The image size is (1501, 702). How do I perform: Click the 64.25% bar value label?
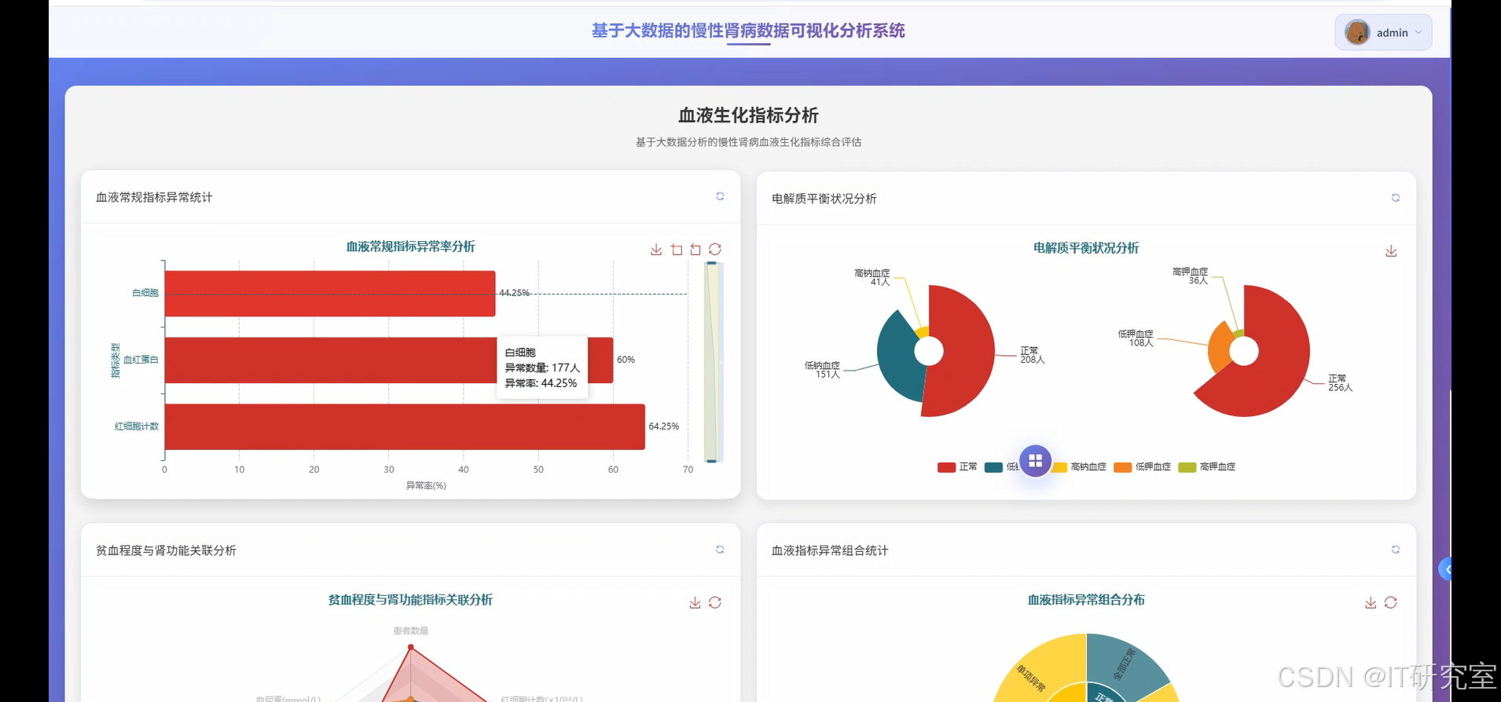click(664, 426)
